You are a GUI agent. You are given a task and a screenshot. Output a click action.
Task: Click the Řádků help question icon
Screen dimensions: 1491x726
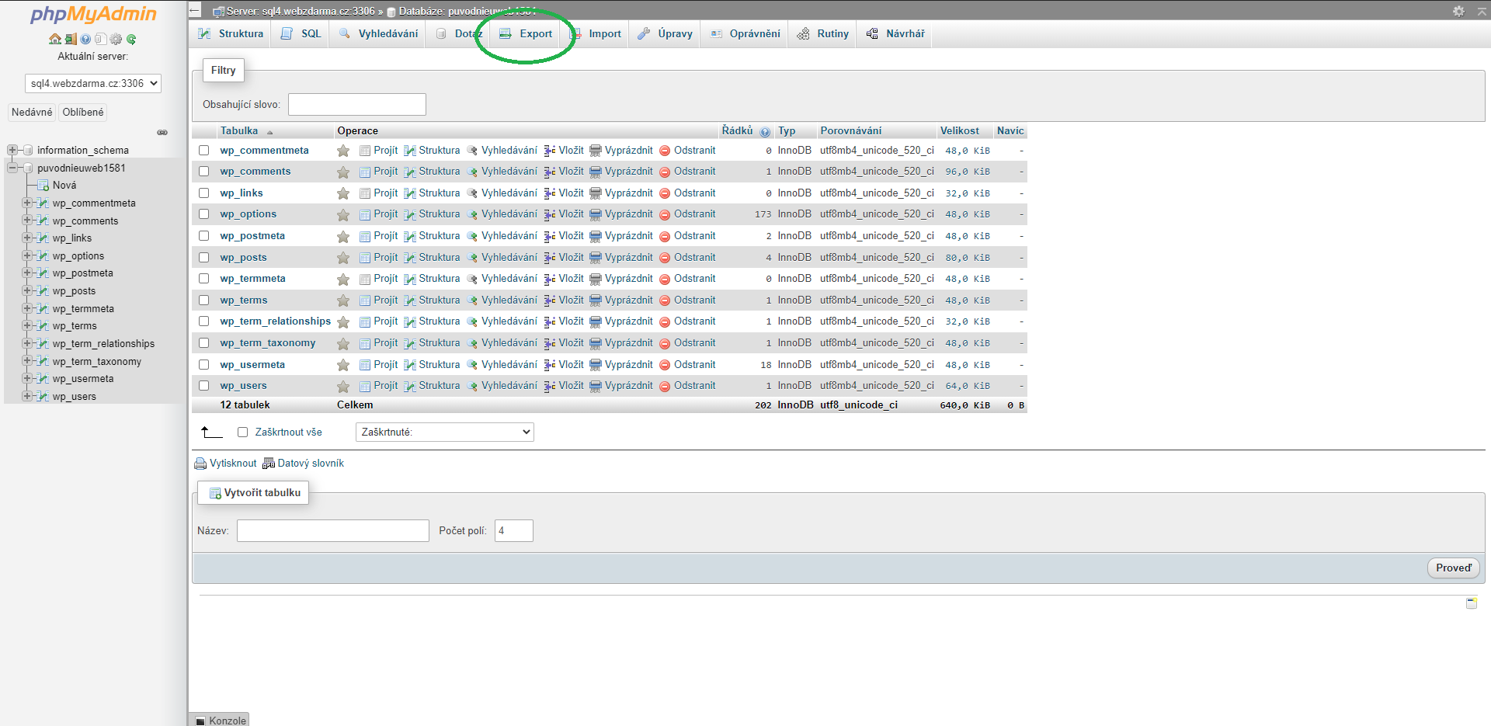[765, 131]
